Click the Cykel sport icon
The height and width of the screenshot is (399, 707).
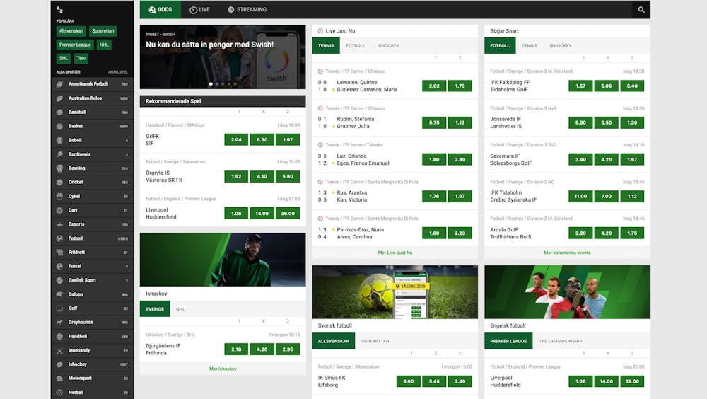click(x=59, y=196)
